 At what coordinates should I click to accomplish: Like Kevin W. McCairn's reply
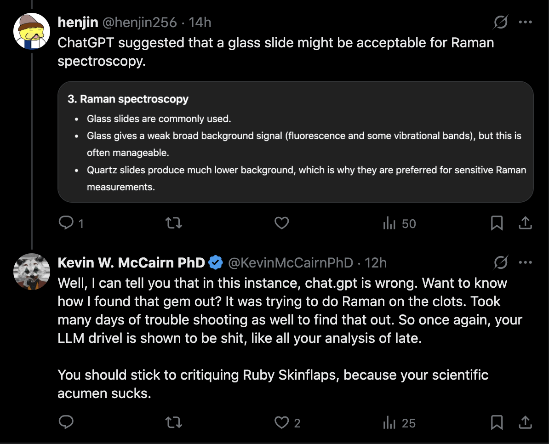coord(281,422)
